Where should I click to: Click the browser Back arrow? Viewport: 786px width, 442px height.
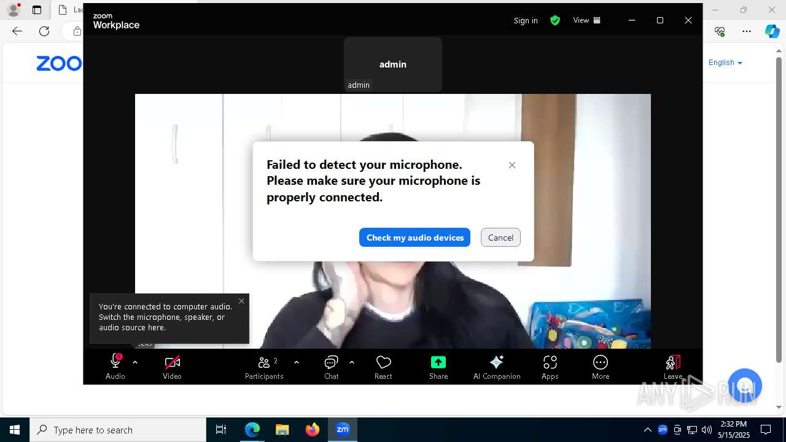pyautogui.click(x=17, y=31)
